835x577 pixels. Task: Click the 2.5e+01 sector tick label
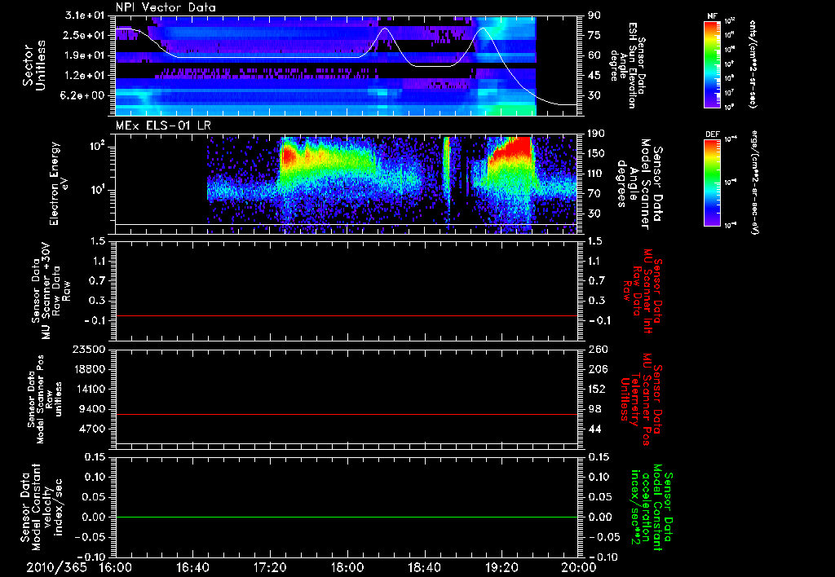point(86,36)
